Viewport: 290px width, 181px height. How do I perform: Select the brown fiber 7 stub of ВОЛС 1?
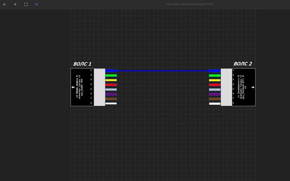click(111, 99)
